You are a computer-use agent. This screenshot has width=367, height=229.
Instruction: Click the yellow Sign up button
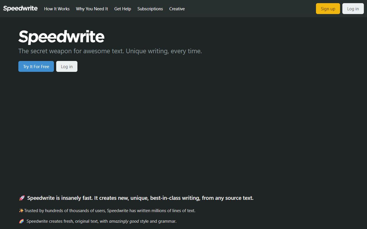[x=328, y=9]
